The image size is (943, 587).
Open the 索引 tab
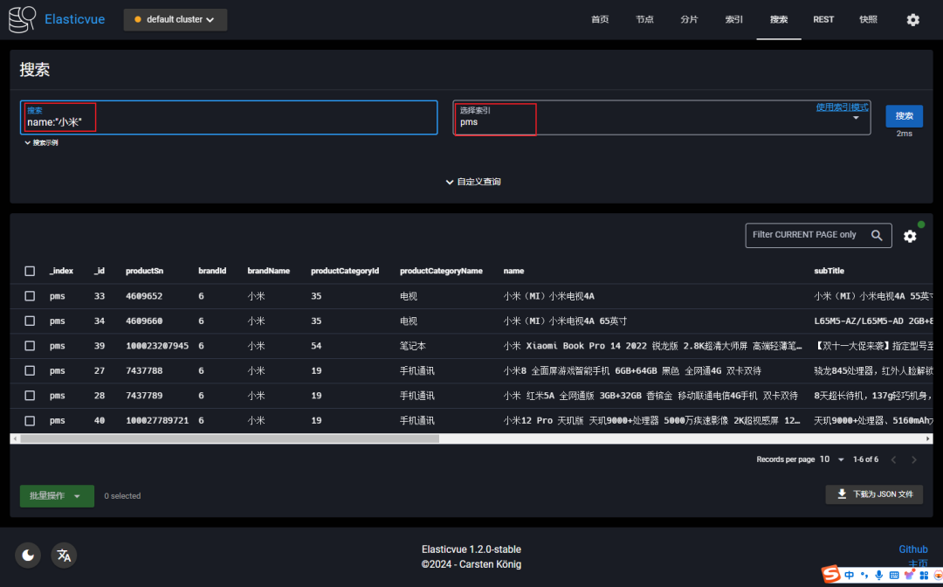(x=734, y=19)
